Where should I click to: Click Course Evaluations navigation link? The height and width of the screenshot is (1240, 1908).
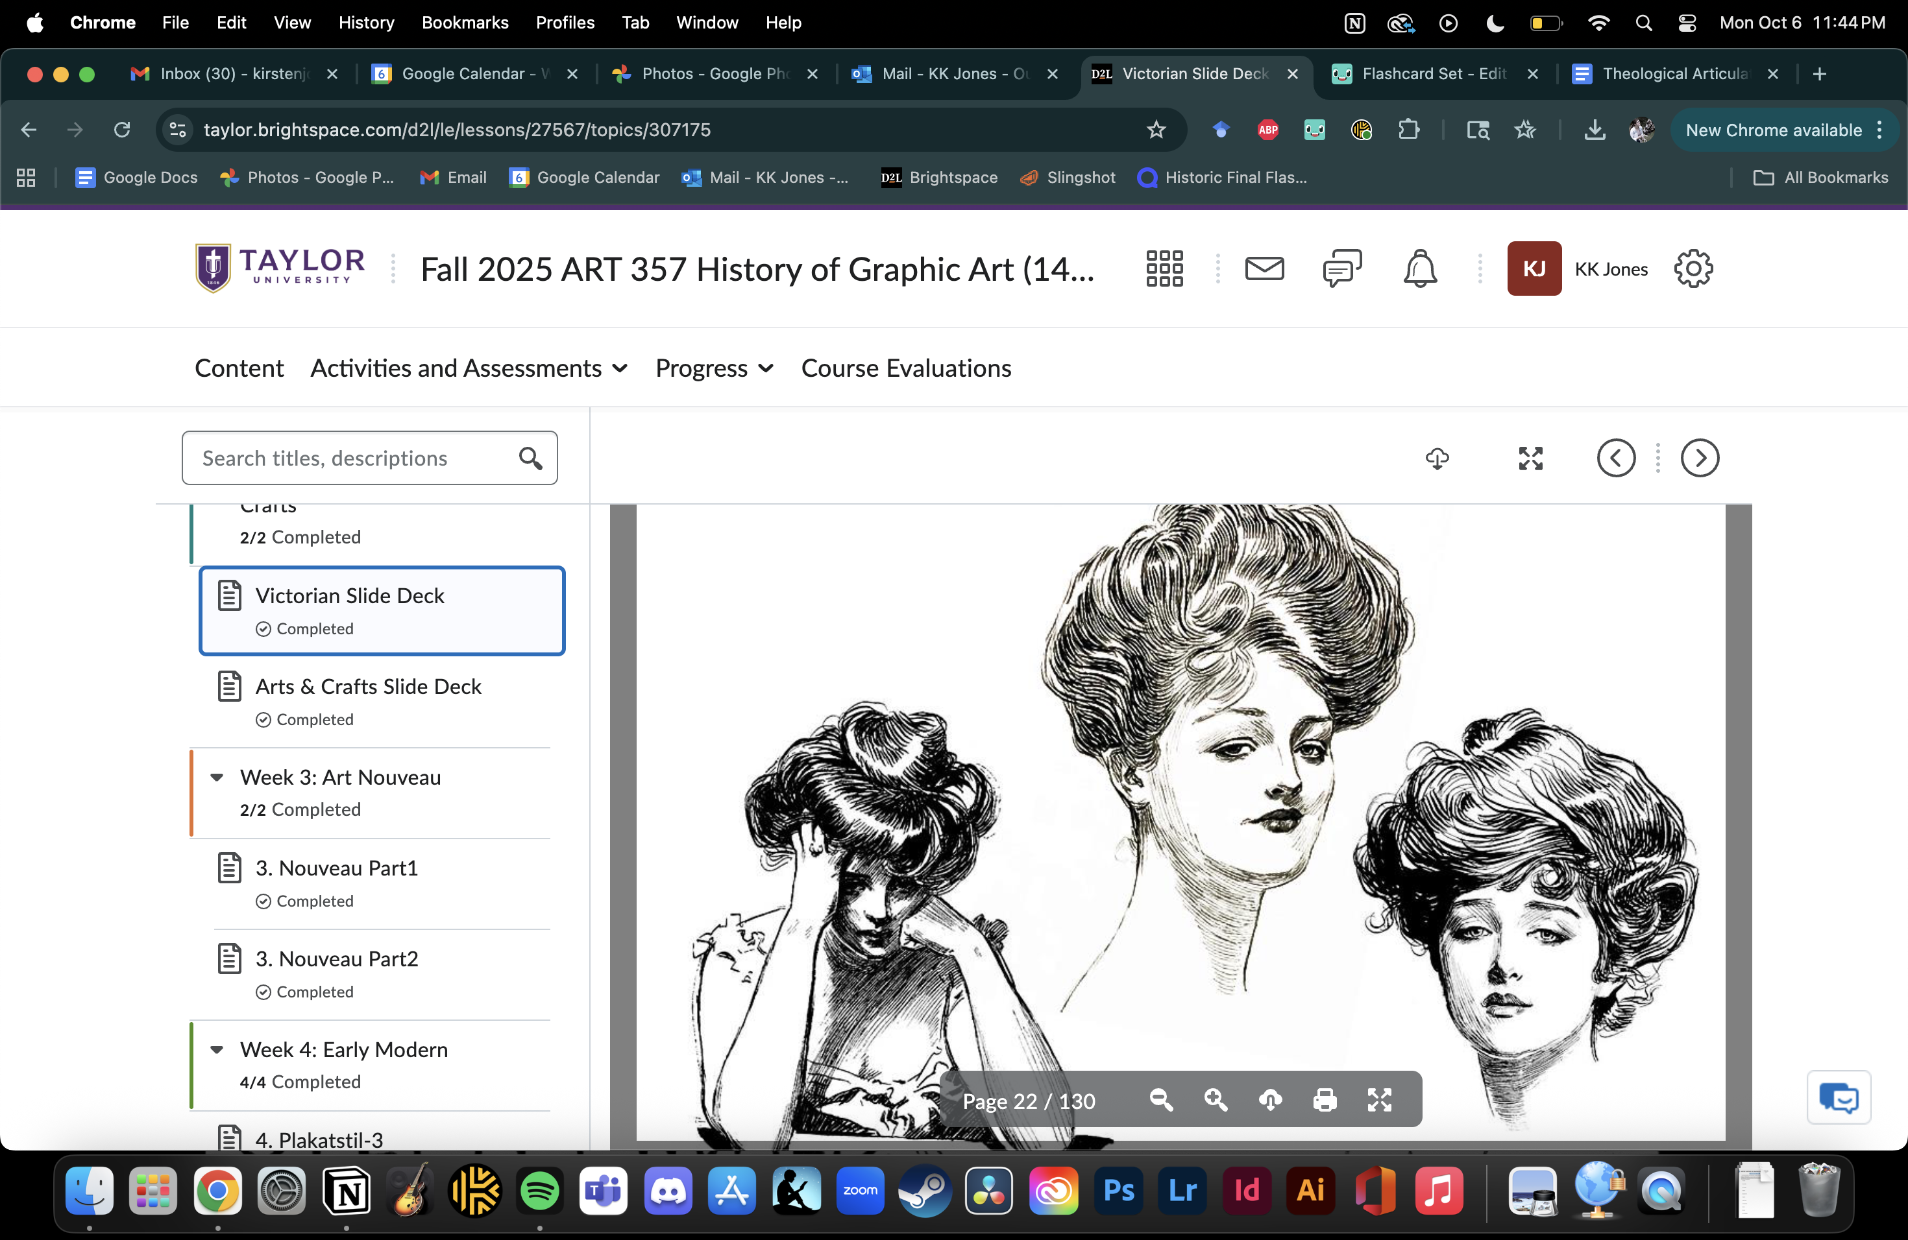click(x=906, y=368)
